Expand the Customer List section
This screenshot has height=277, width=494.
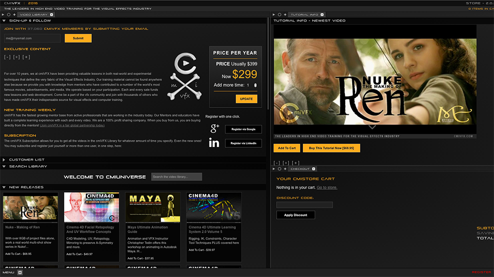click(x=4, y=160)
